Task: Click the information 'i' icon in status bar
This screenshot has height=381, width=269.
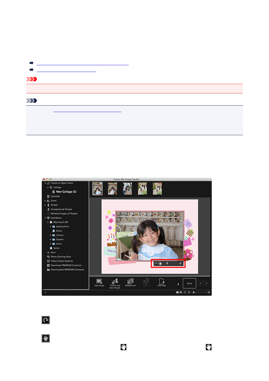Action: (x=45, y=292)
